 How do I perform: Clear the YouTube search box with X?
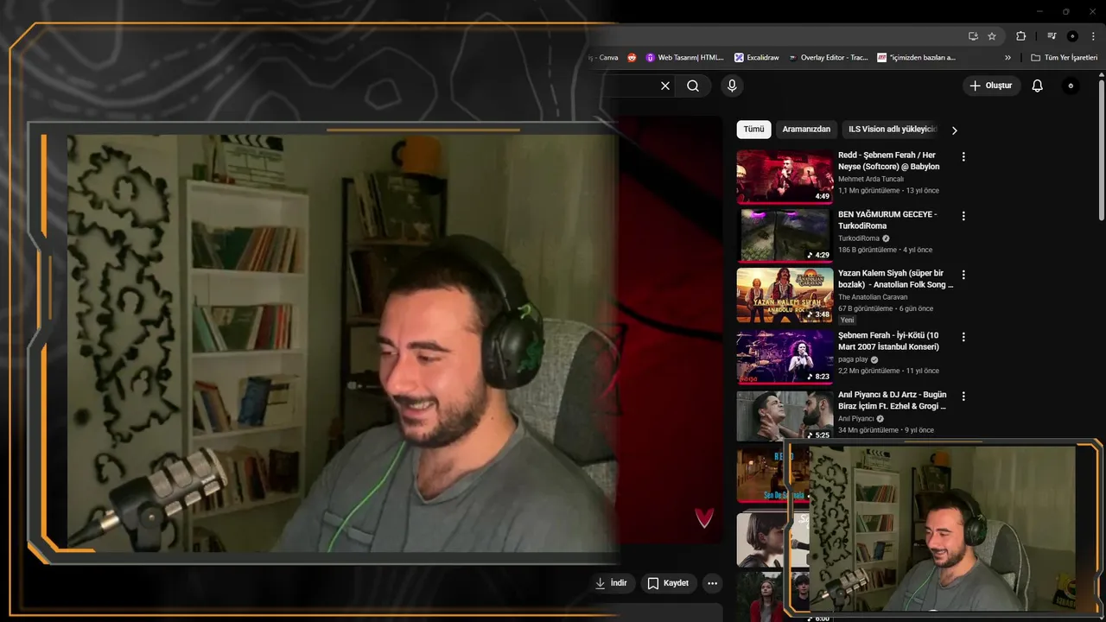coord(665,86)
